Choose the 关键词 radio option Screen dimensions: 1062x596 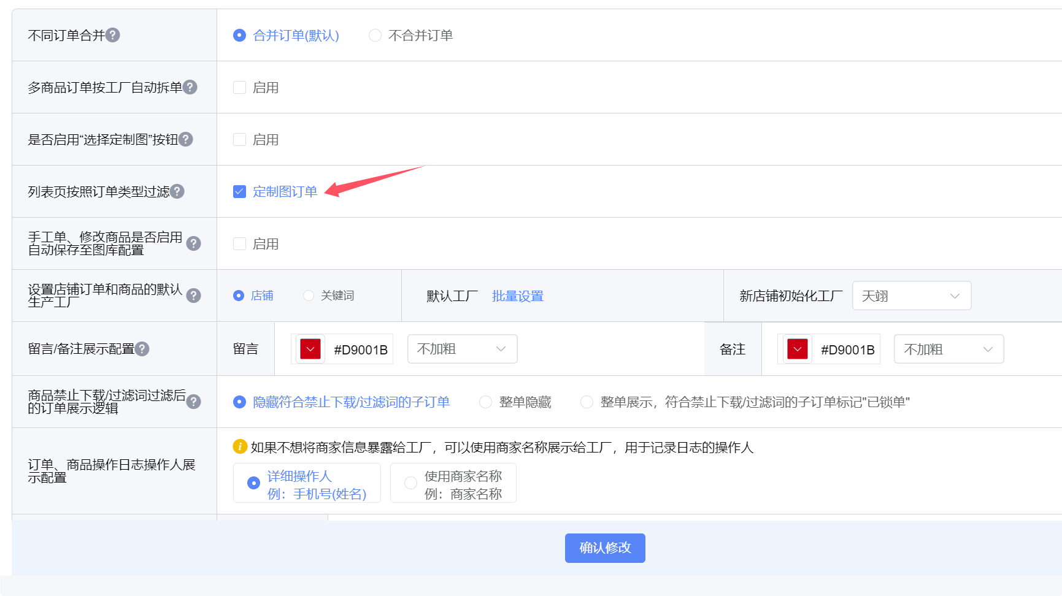coord(309,296)
